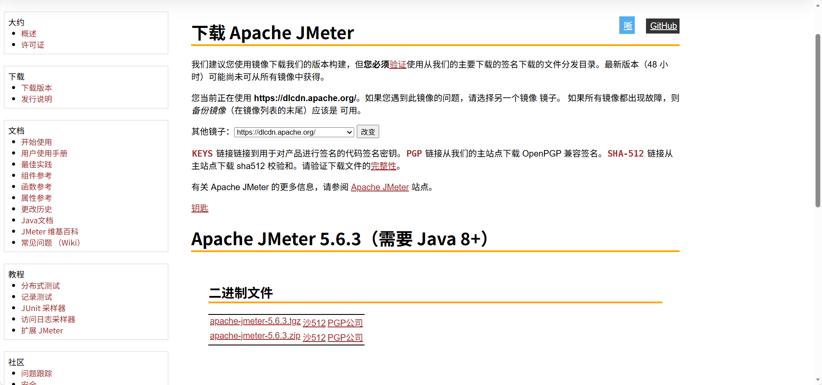Open JUnit 采样器 tutorial
This screenshot has height=385, width=822.
click(43, 308)
